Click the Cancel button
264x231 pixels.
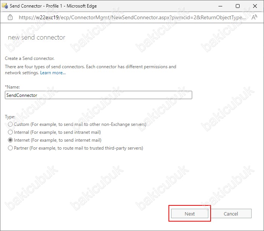[x=231, y=214]
